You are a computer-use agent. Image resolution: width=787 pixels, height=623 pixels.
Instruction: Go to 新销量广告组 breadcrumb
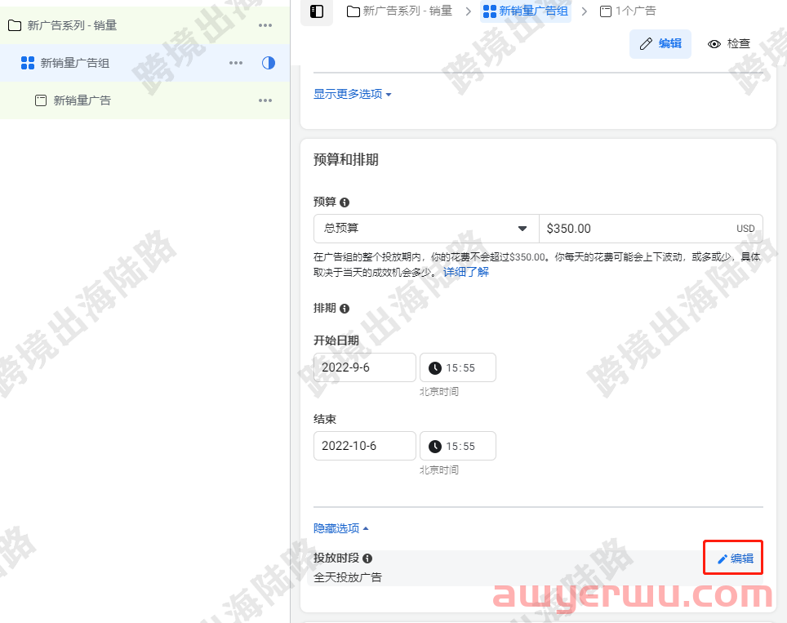click(x=526, y=11)
